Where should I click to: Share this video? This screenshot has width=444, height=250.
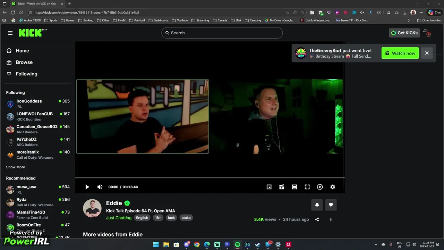pos(317,219)
